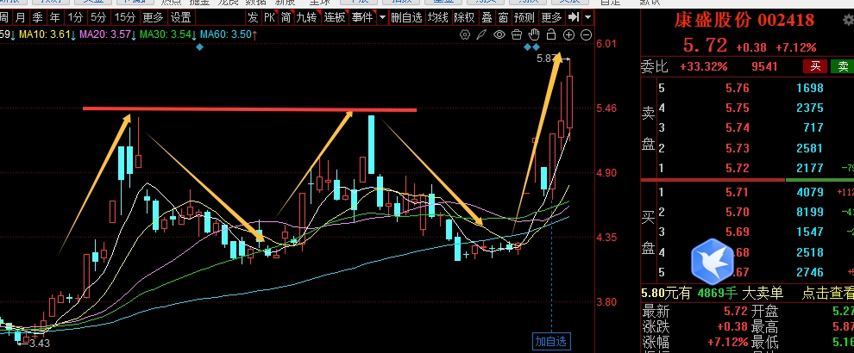Click the stock name 康盛股份 002418

tap(744, 20)
